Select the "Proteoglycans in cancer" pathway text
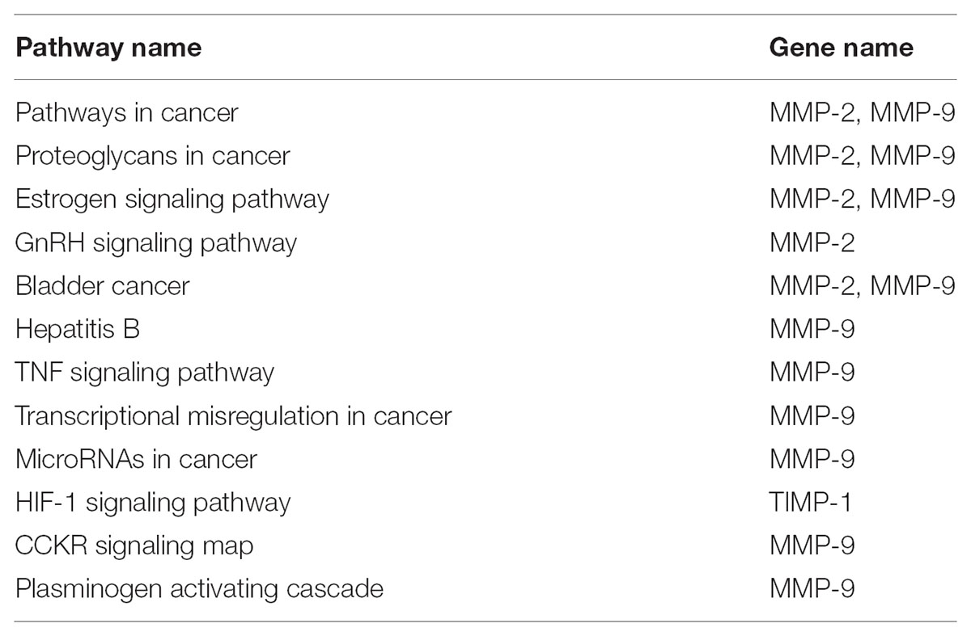Screen dimensions: 971x636 [152, 155]
